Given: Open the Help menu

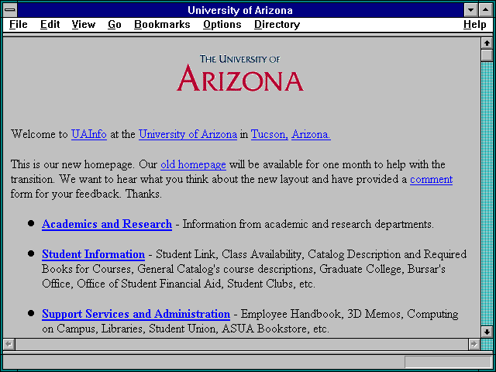Looking at the screenshot, I should coord(474,24).
